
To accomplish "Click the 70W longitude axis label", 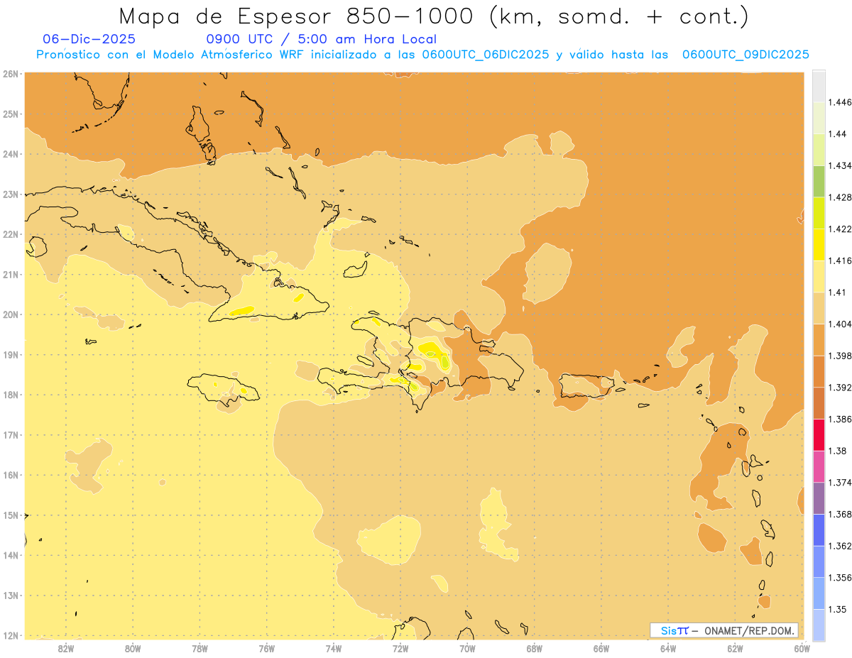I will coord(467,648).
